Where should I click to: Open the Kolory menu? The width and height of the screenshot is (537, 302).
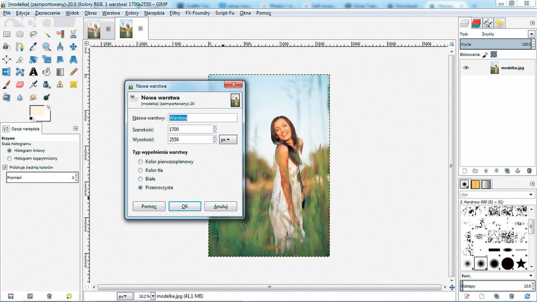[x=132, y=13]
